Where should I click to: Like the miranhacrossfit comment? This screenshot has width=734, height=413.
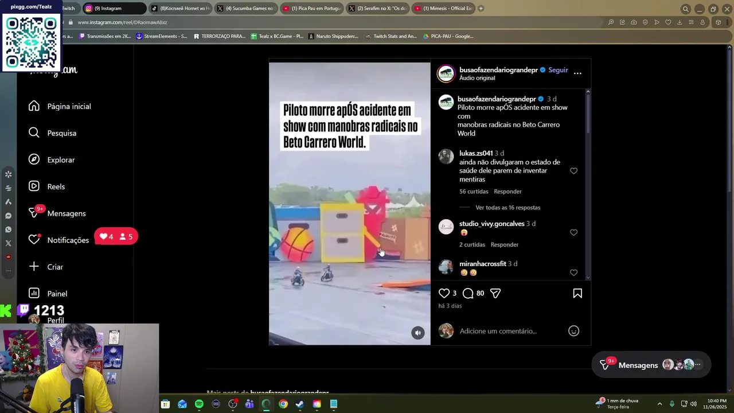(573, 272)
